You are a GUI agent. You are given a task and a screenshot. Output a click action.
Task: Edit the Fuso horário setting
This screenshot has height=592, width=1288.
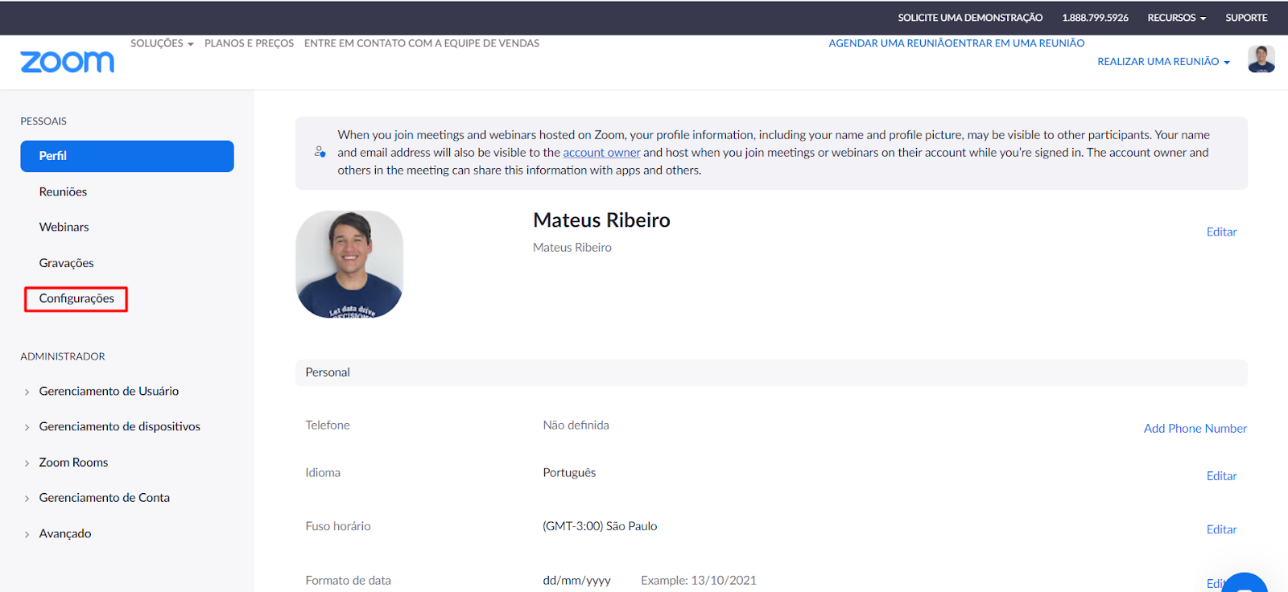coord(1221,529)
